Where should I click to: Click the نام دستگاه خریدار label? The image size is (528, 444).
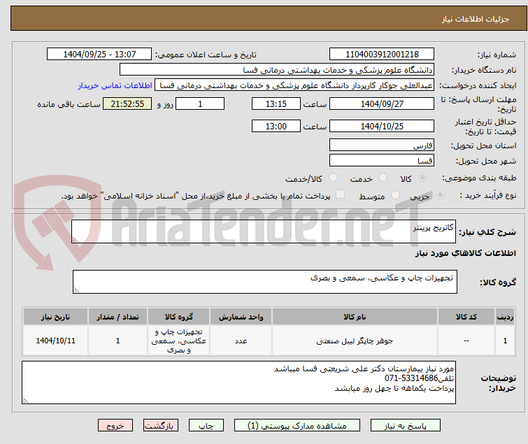click(484, 70)
